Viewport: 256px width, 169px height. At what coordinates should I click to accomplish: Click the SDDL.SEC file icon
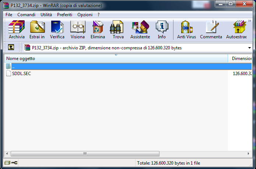point(8,73)
